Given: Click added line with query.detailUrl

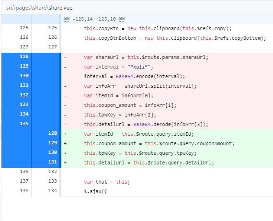Looking at the screenshot, I should [x=149, y=163].
